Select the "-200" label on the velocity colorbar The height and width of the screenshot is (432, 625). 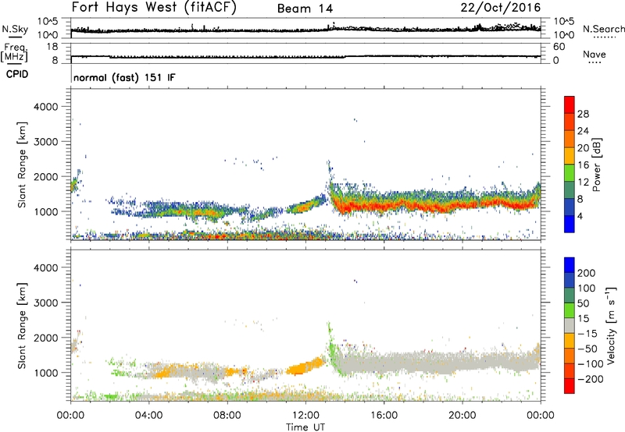(x=590, y=379)
